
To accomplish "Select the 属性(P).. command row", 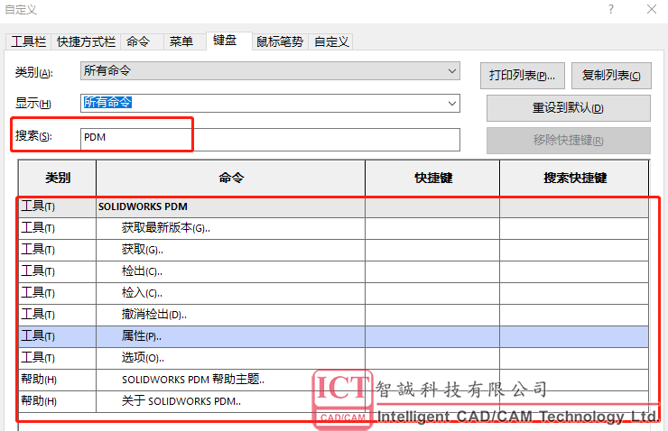I will click(334, 337).
